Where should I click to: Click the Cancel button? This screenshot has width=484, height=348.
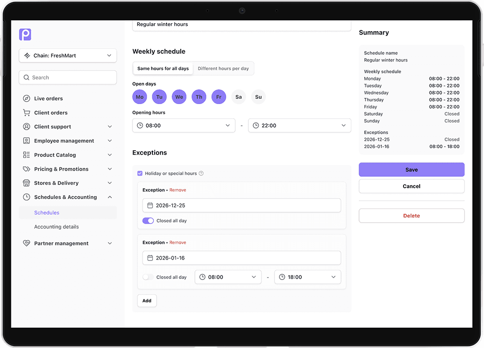(412, 186)
